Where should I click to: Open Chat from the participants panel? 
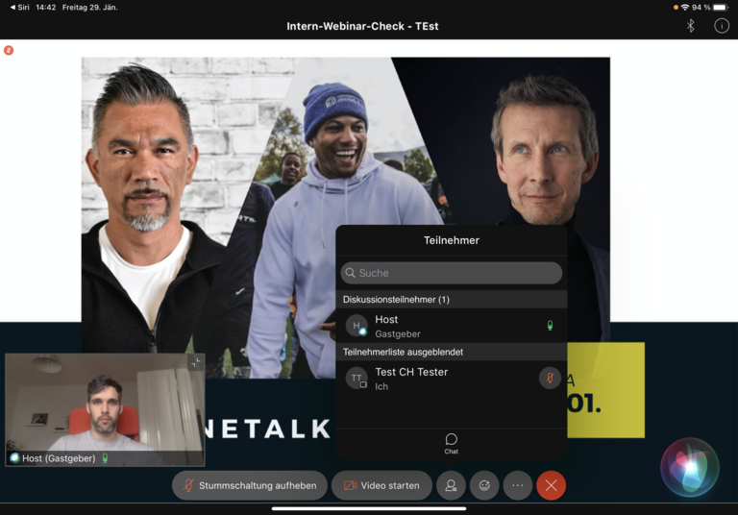tap(451, 444)
